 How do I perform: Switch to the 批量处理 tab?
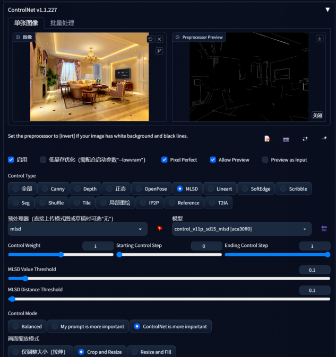(x=62, y=23)
